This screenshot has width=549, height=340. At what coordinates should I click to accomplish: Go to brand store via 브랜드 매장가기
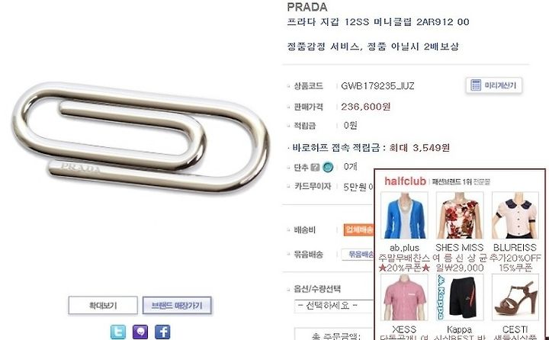click(x=177, y=306)
